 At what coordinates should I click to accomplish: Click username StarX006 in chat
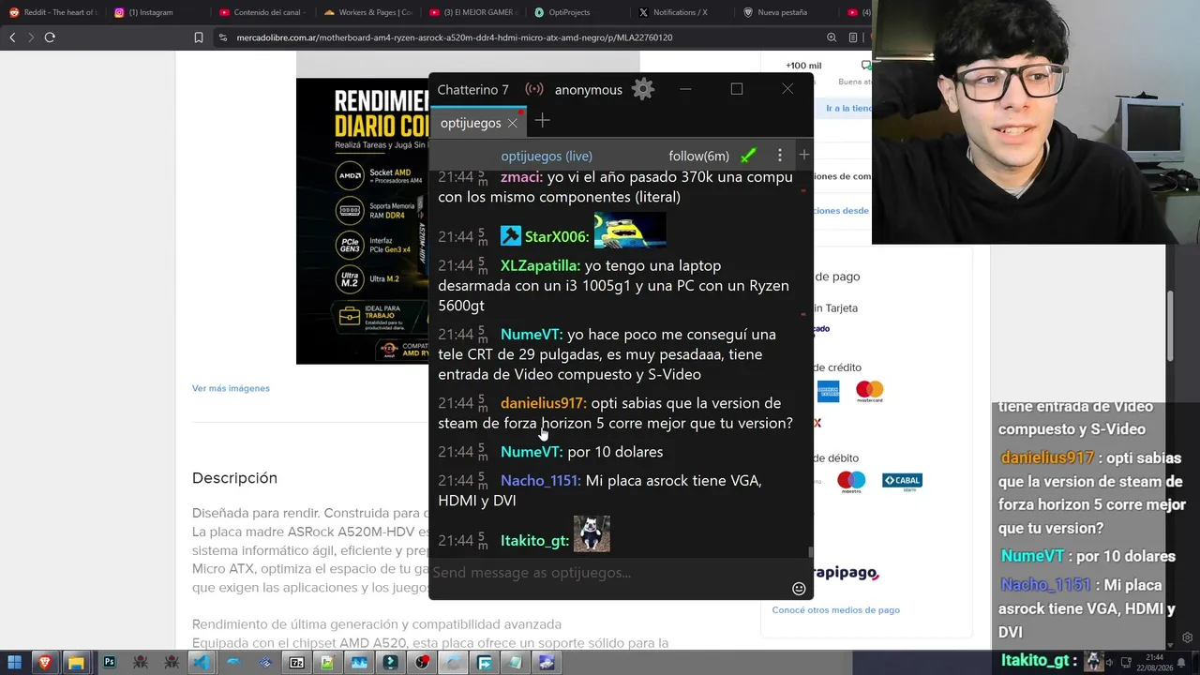point(557,236)
